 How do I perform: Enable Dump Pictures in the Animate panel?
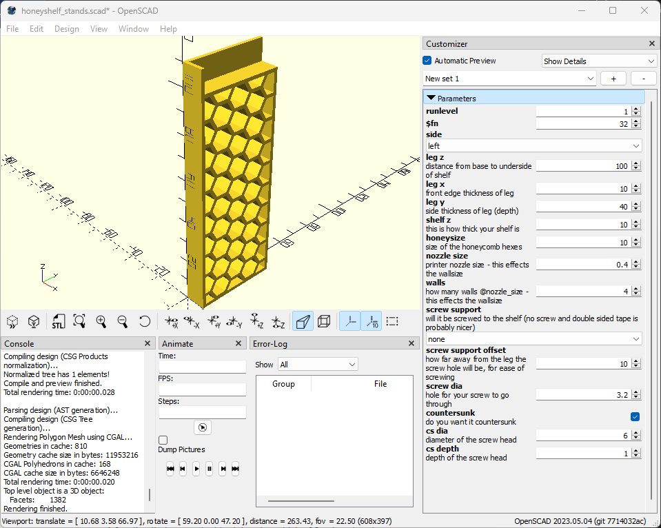click(163, 439)
